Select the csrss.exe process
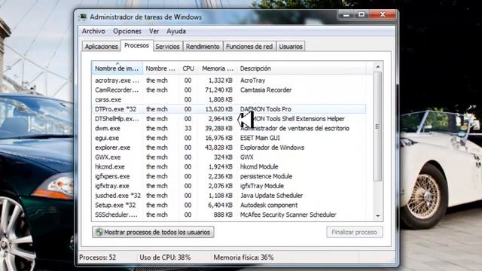This screenshot has height=271, width=482. 229,99
